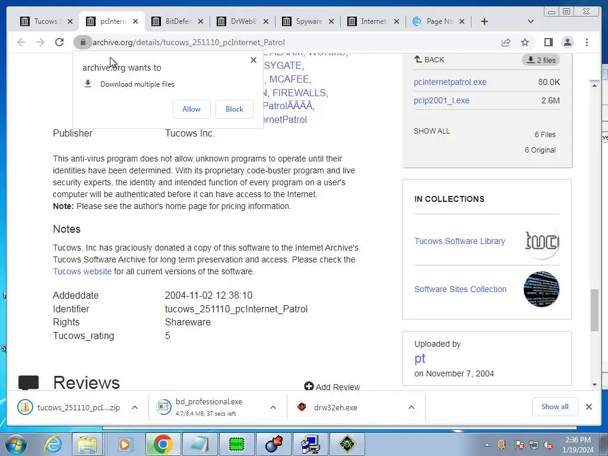The width and height of the screenshot is (608, 456).
Task: Download pcip2001_l.exe file
Action: [x=441, y=100]
